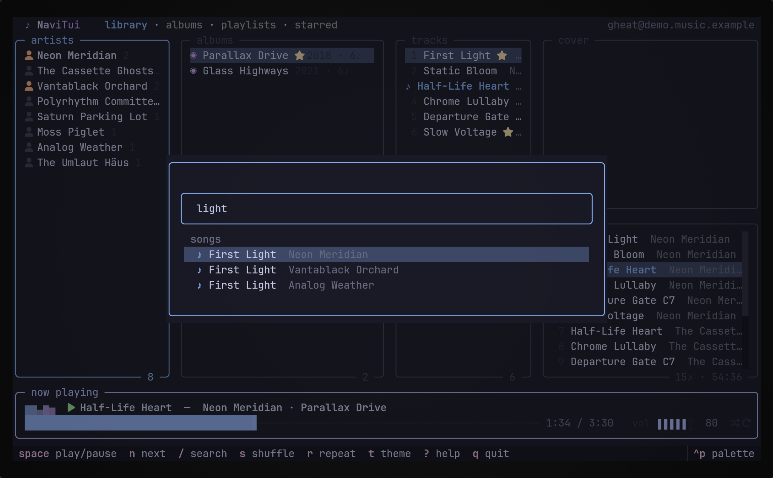Select the Parallax Drive album name

click(x=245, y=55)
